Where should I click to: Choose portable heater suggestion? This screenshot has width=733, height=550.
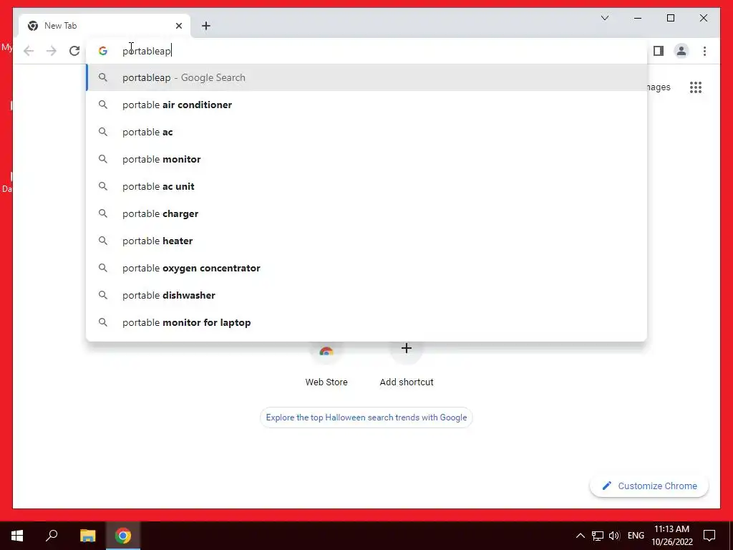tap(366, 241)
